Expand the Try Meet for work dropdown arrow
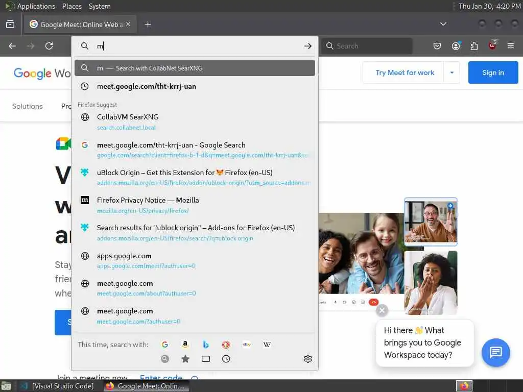 (x=452, y=72)
